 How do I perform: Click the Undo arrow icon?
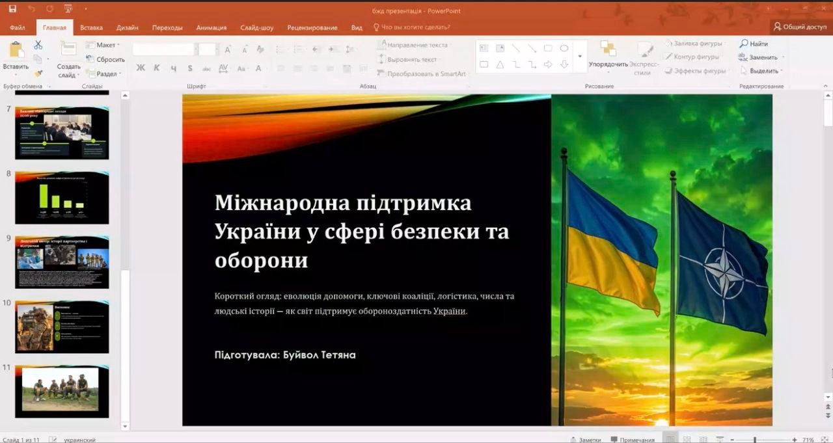[31, 8]
